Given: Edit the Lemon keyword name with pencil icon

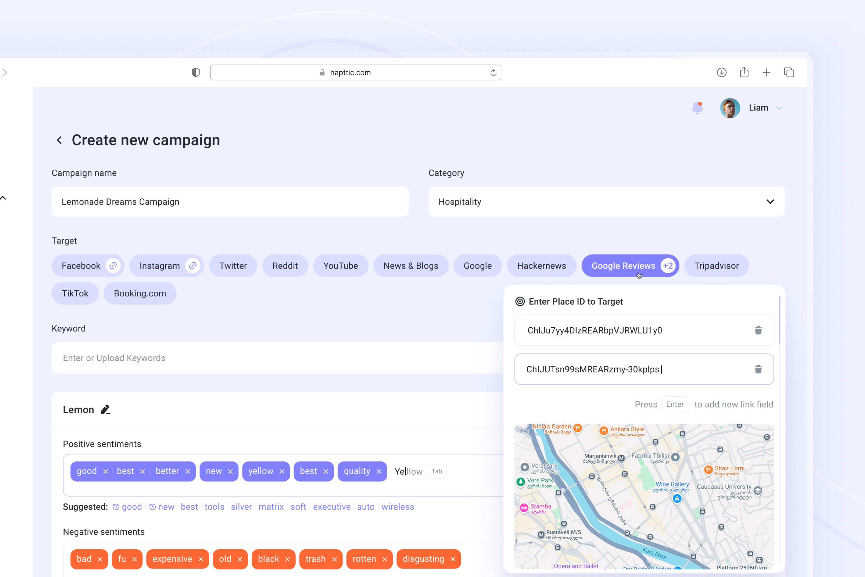Looking at the screenshot, I should coord(106,410).
